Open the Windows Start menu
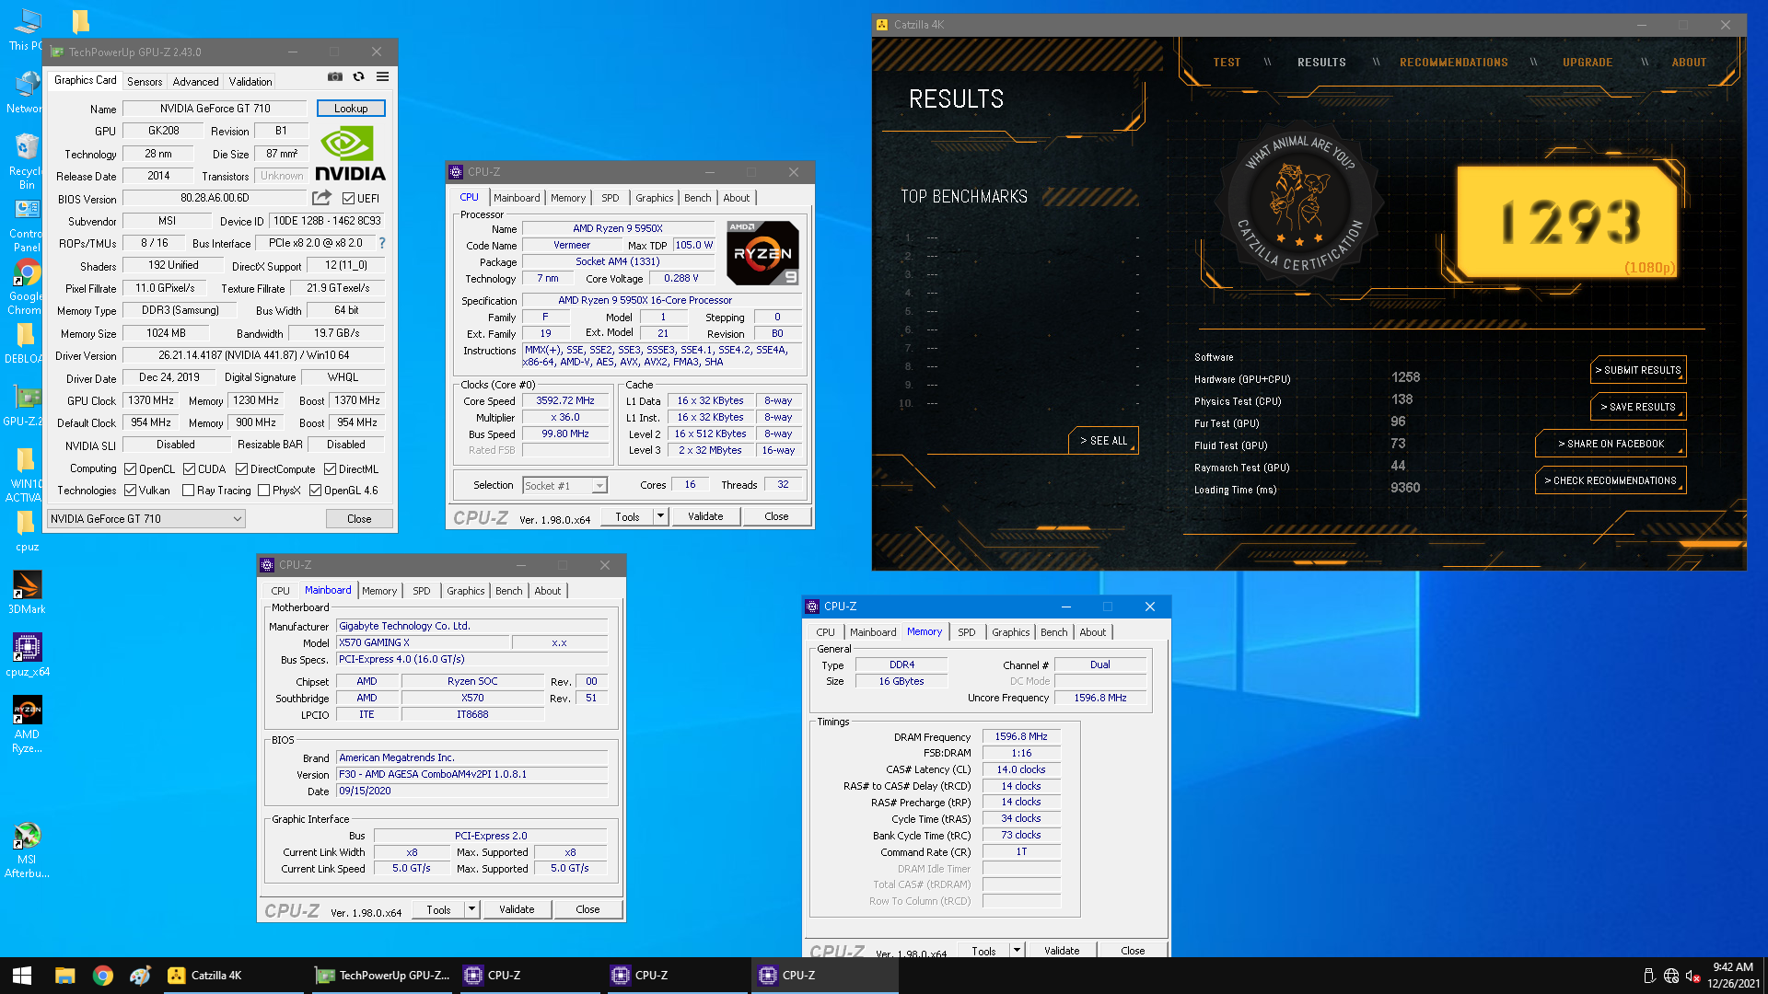Image resolution: width=1768 pixels, height=994 pixels. click(x=22, y=976)
